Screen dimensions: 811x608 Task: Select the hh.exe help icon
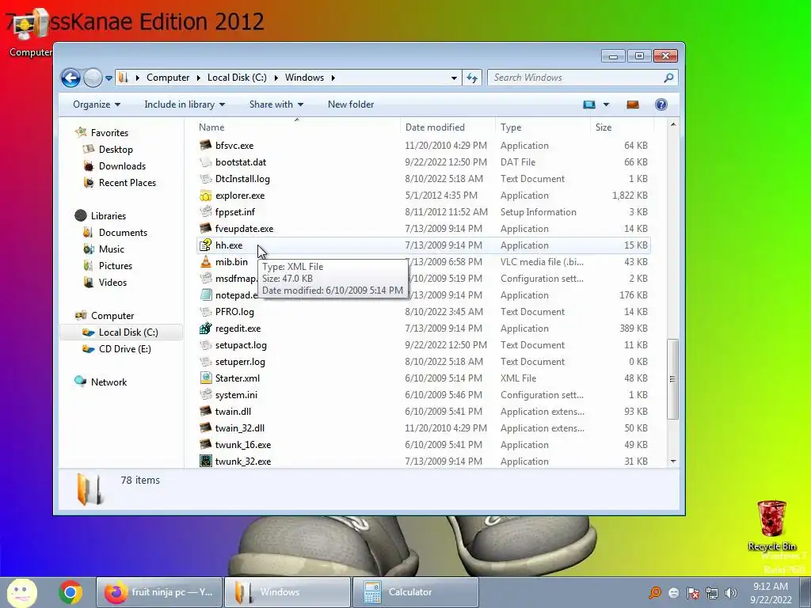point(206,245)
